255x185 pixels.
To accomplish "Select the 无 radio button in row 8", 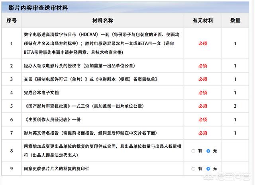I will click(208, 151).
